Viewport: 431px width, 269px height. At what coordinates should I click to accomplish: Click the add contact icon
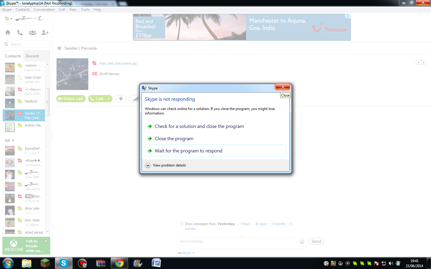click(45, 32)
